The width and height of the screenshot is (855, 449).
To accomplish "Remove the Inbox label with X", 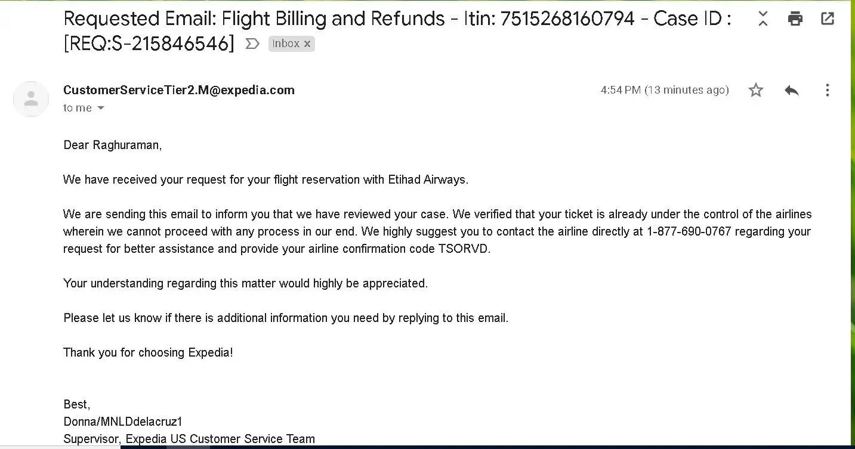I will coord(307,44).
